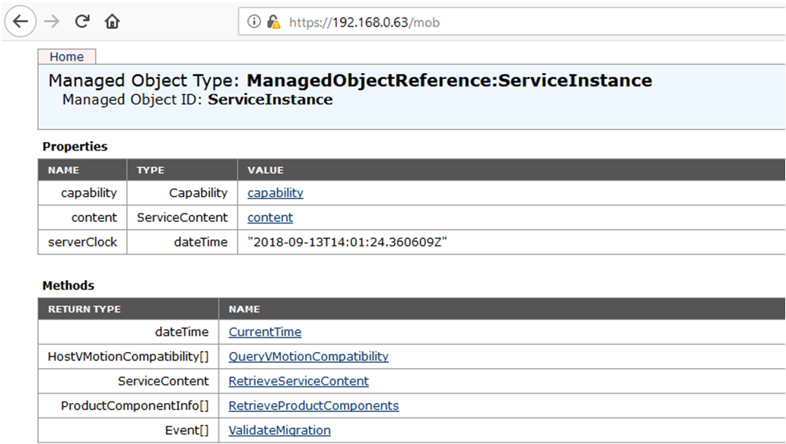The height and width of the screenshot is (444, 786).
Task: Open the ValidateMigration method link
Action: pos(279,430)
